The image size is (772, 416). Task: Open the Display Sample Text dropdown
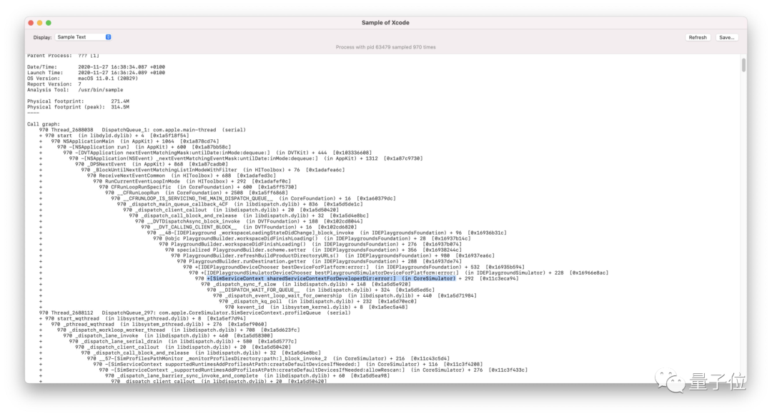(x=83, y=37)
